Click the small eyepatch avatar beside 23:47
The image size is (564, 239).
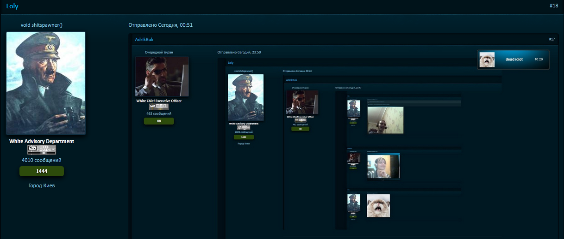point(302,102)
